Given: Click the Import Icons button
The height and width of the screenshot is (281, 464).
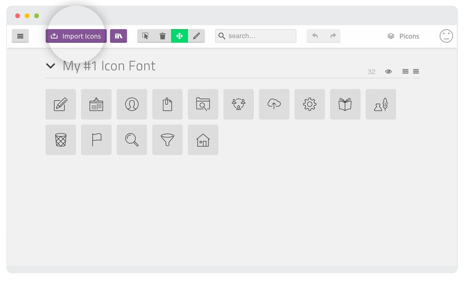Looking at the screenshot, I should pyautogui.click(x=76, y=36).
